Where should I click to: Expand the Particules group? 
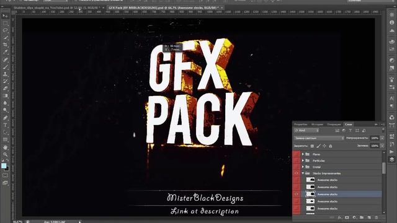[303, 160]
